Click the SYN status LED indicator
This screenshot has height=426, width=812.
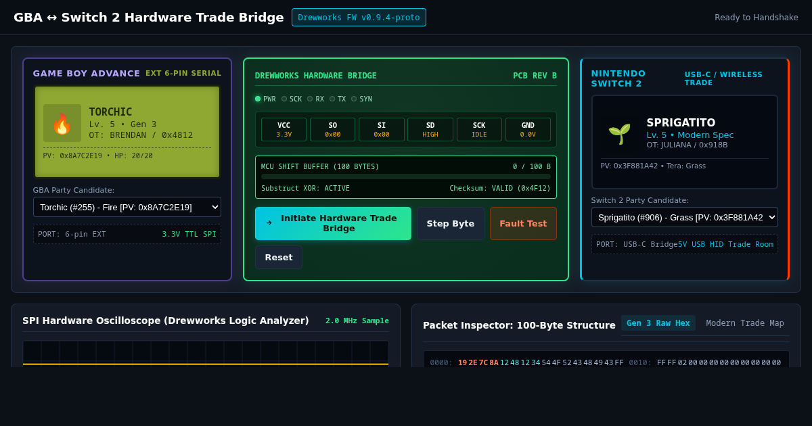(354, 99)
